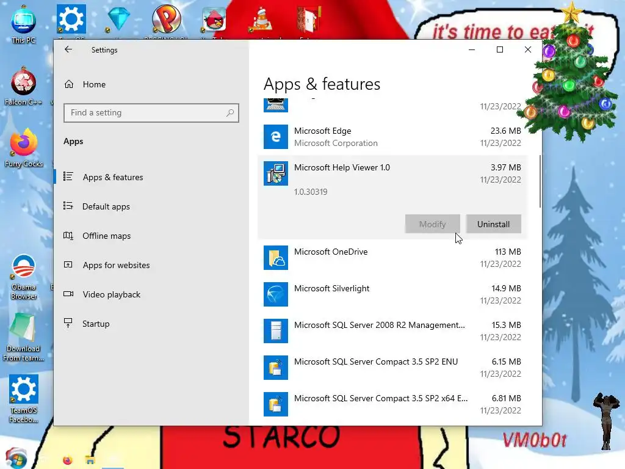Open the Peggle P desktop icon

[167, 19]
